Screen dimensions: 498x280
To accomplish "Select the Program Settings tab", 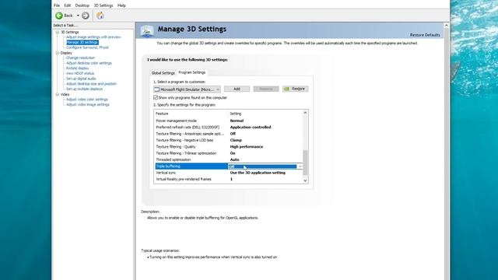I will point(192,72).
